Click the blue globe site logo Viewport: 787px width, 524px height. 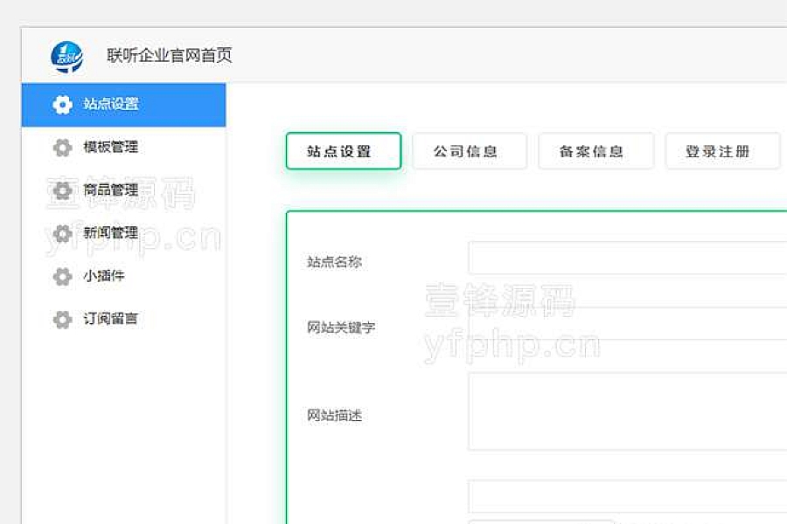pos(67,57)
